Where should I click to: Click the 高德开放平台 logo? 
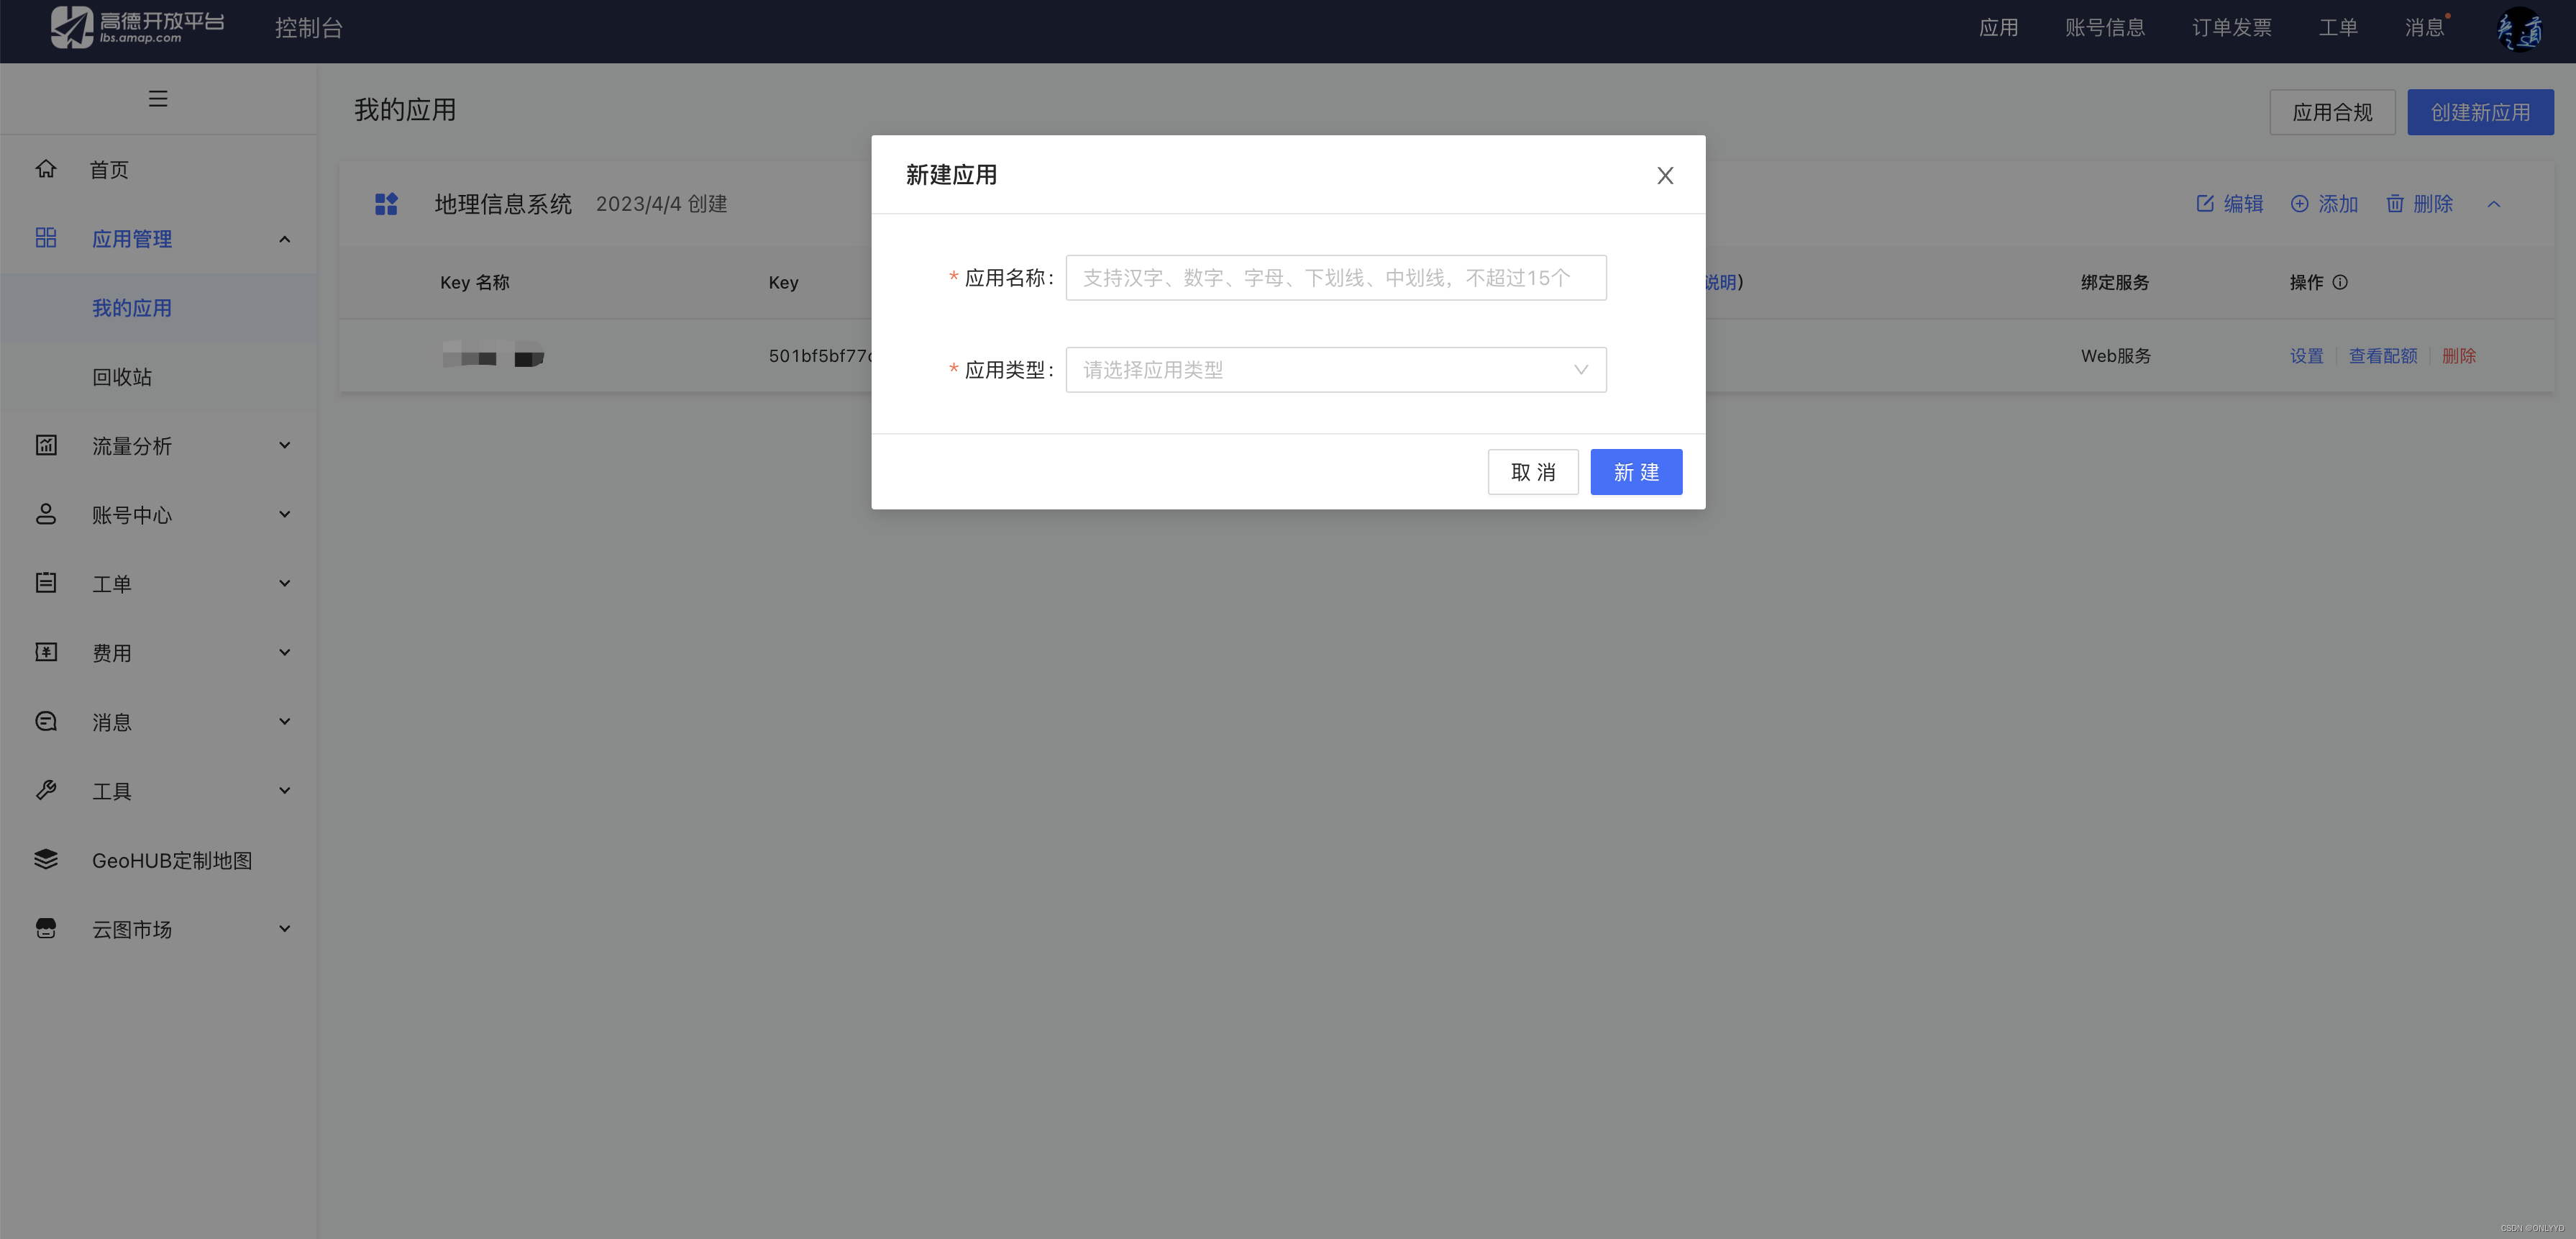138,27
